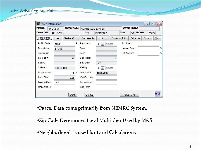
Task: Open the Valuation tab
Action: pyautogui.click(x=135, y=38)
